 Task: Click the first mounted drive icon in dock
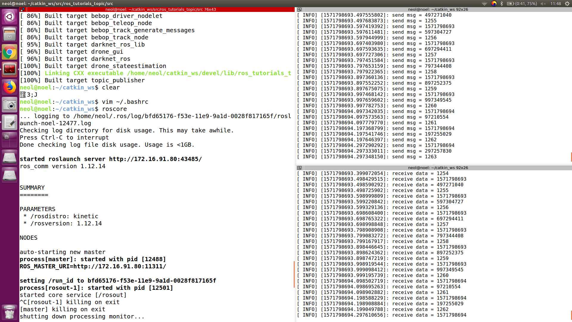[x=10, y=158]
